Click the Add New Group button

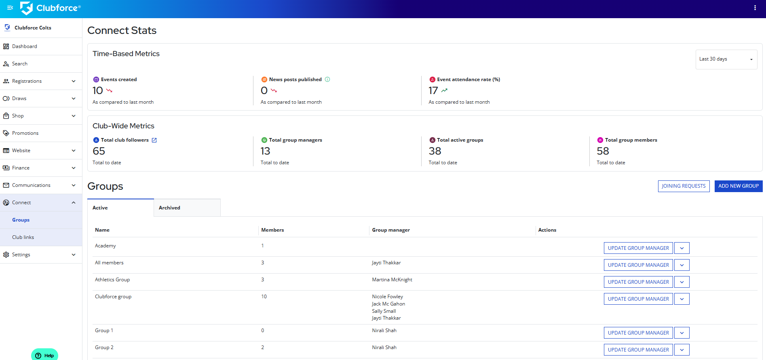738,186
